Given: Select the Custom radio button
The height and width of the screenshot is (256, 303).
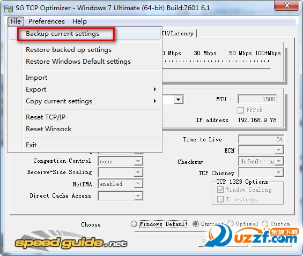Looking at the screenshot, I should coord(265,224).
